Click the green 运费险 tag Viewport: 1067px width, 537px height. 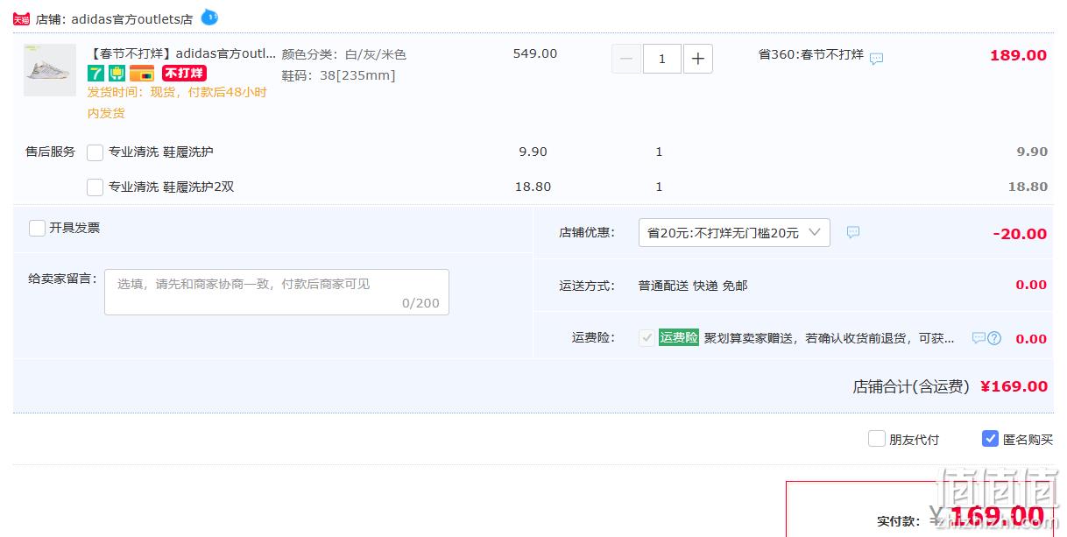679,338
